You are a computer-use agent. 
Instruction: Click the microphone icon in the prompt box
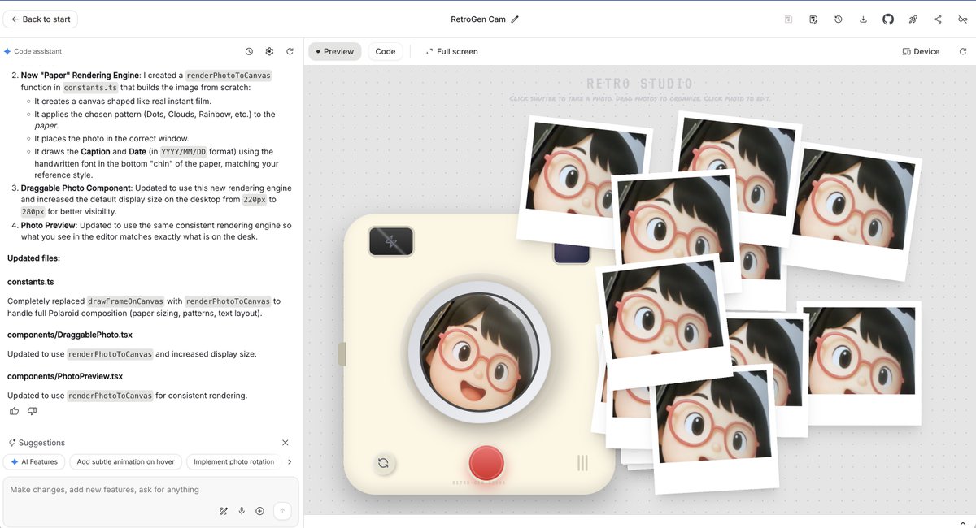click(x=242, y=511)
